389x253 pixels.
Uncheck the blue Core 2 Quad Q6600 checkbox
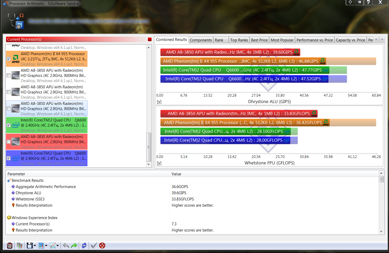(9, 158)
